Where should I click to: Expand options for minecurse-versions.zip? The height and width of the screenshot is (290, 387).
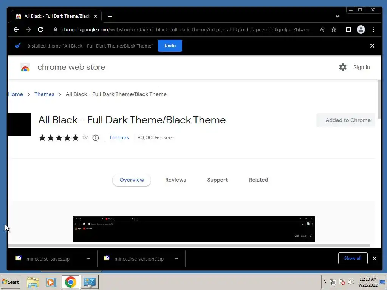pyautogui.click(x=176, y=259)
